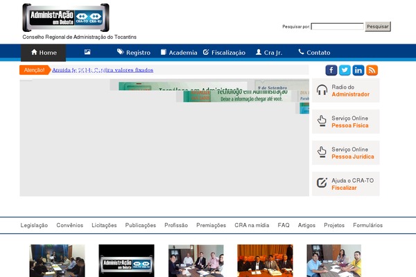Click the Administração em Debate logo
The width and height of the screenshot is (416, 277).
click(x=65, y=17)
